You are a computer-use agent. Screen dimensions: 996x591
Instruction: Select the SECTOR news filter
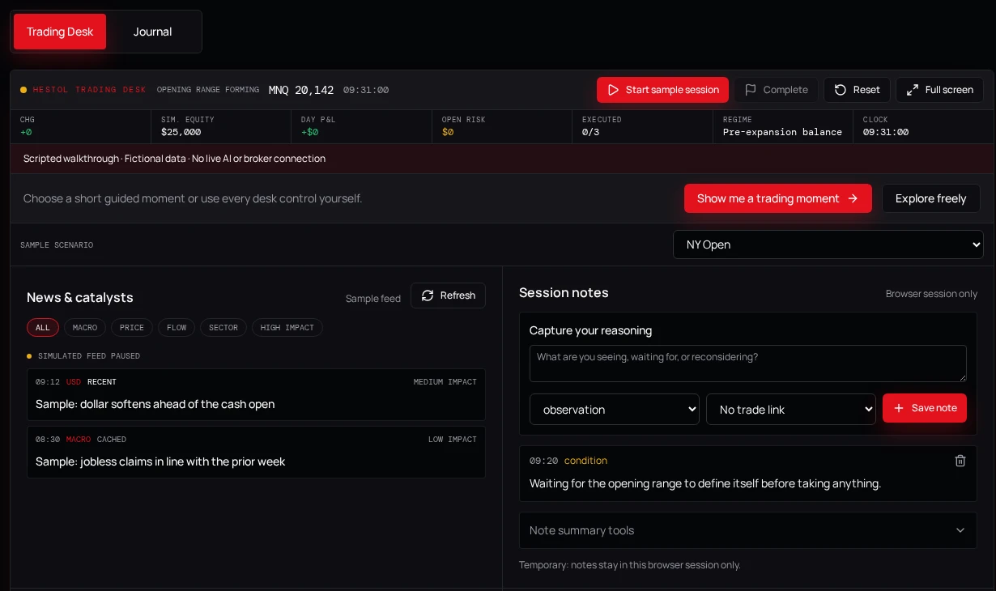tap(223, 328)
